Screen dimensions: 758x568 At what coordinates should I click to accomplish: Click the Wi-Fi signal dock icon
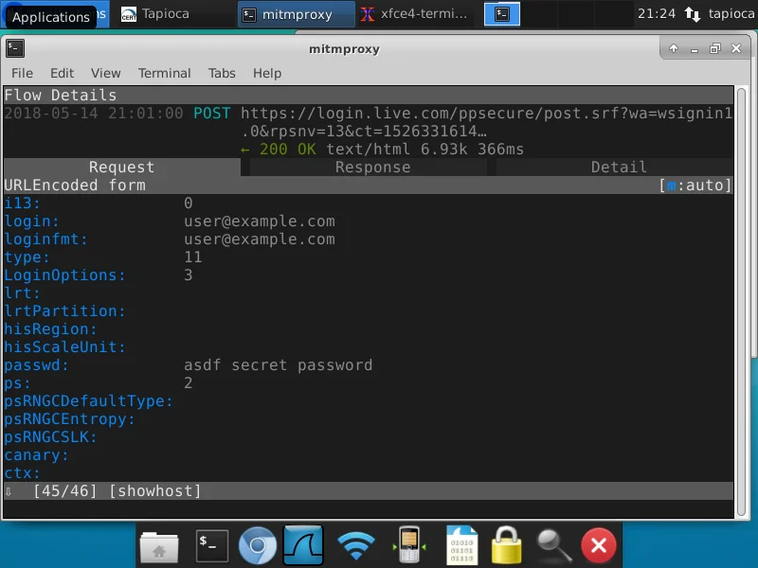pyautogui.click(x=356, y=545)
